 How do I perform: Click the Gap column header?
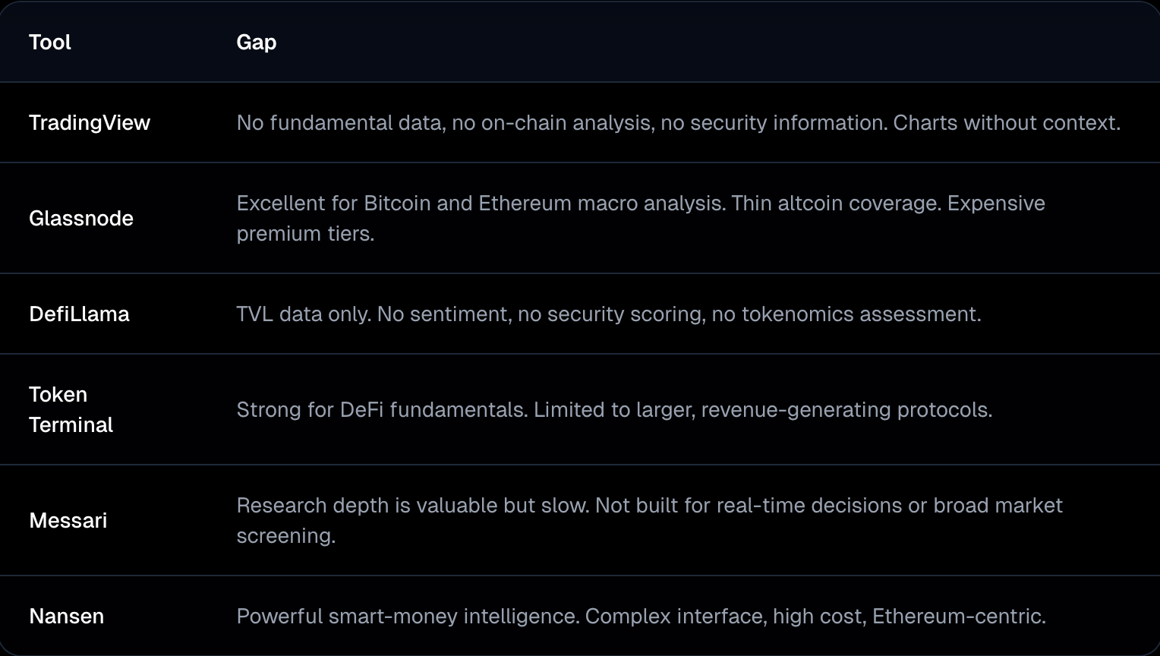[256, 42]
